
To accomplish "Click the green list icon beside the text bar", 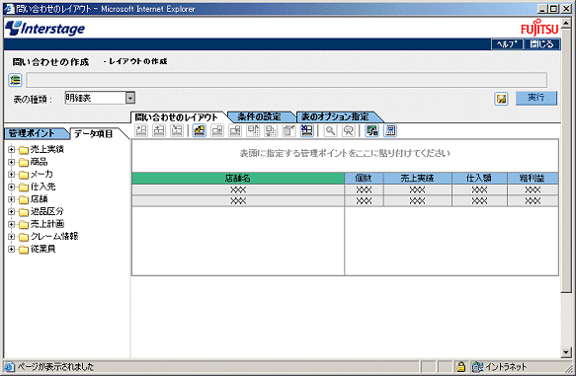I will pos(15,80).
